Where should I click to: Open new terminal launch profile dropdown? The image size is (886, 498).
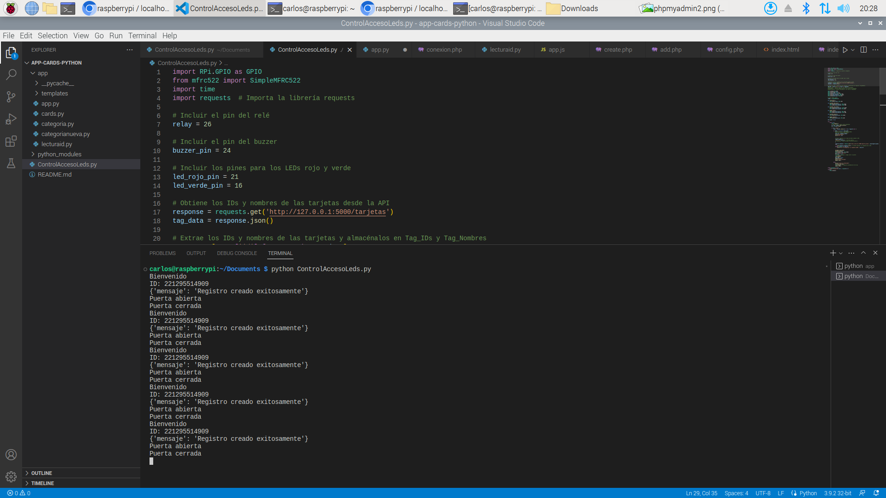pyautogui.click(x=841, y=253)
